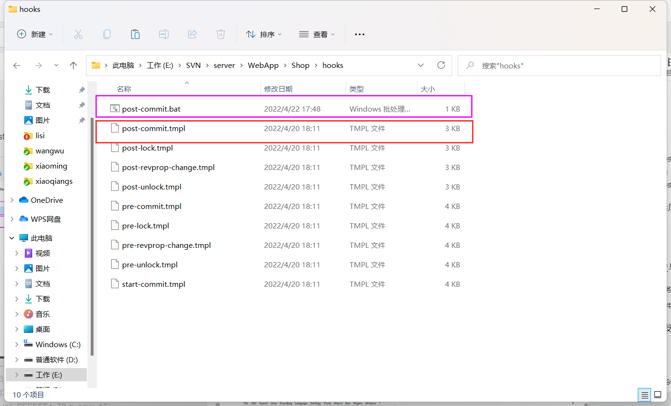The image size is (671, 406).
Task: Click WebApp in the address breadcrumb
Action: pyautogui.click(x=263, y=65)
